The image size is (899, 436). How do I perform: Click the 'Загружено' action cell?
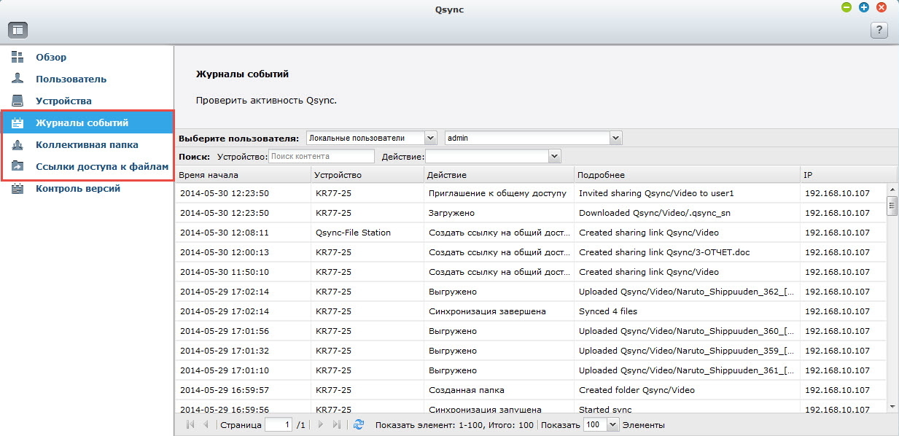click(x=452, y=213)
